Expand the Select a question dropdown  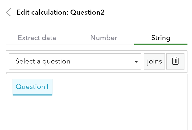pyautogui.click(x=75, y=61)
